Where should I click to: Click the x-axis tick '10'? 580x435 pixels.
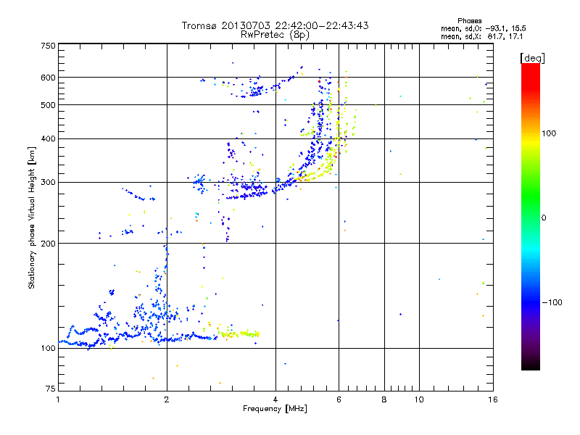(419, 399)
